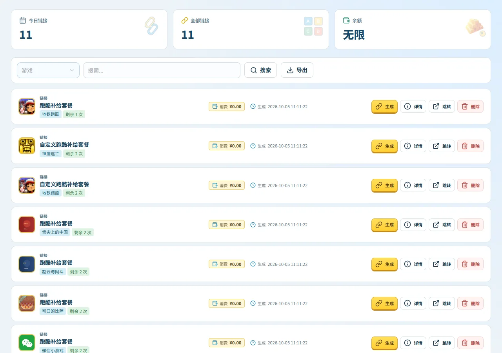502x353 pixels.
Task: Click 跳转 in the 剩余 1 次 row
Action: point(442,106)
